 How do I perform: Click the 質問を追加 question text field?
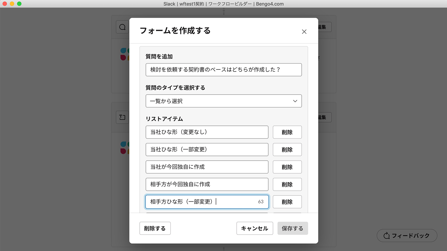point(223,70)
